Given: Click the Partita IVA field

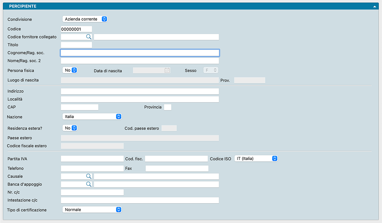Looking at the screenshot, I should [92, 159].
